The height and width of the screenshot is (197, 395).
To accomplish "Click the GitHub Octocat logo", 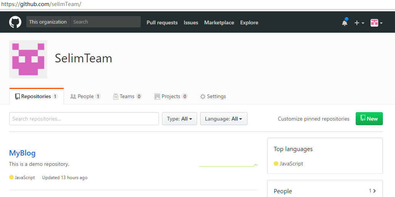I will (15, 22).
